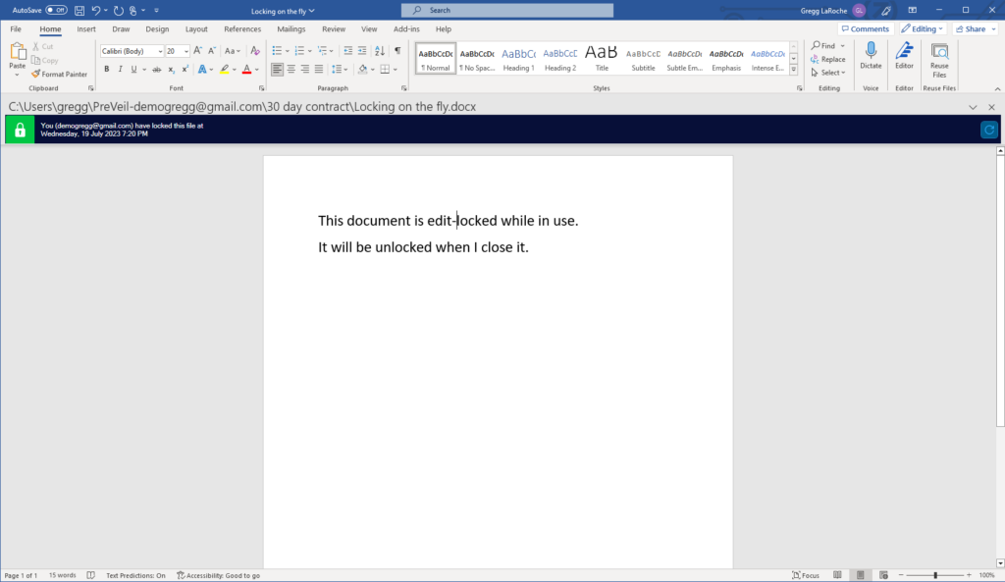Toggle the AutoSave switch
This screenshot has width=1005, height=582.
click(56, 10)
